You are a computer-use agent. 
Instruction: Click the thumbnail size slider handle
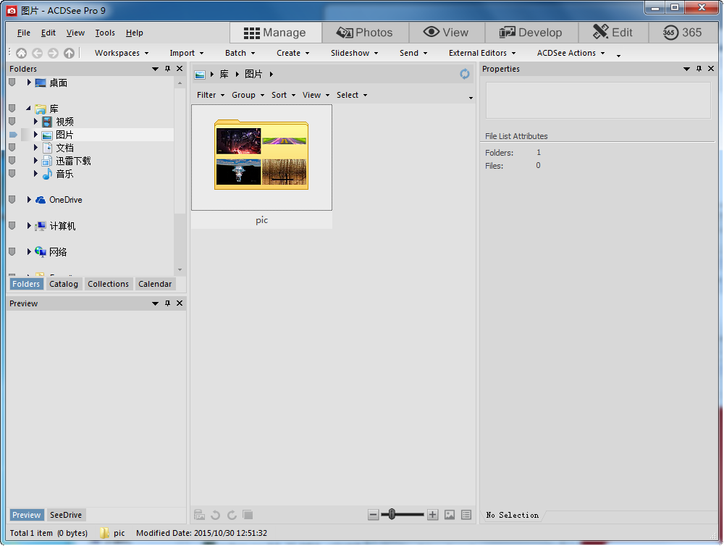coord(392,515)
